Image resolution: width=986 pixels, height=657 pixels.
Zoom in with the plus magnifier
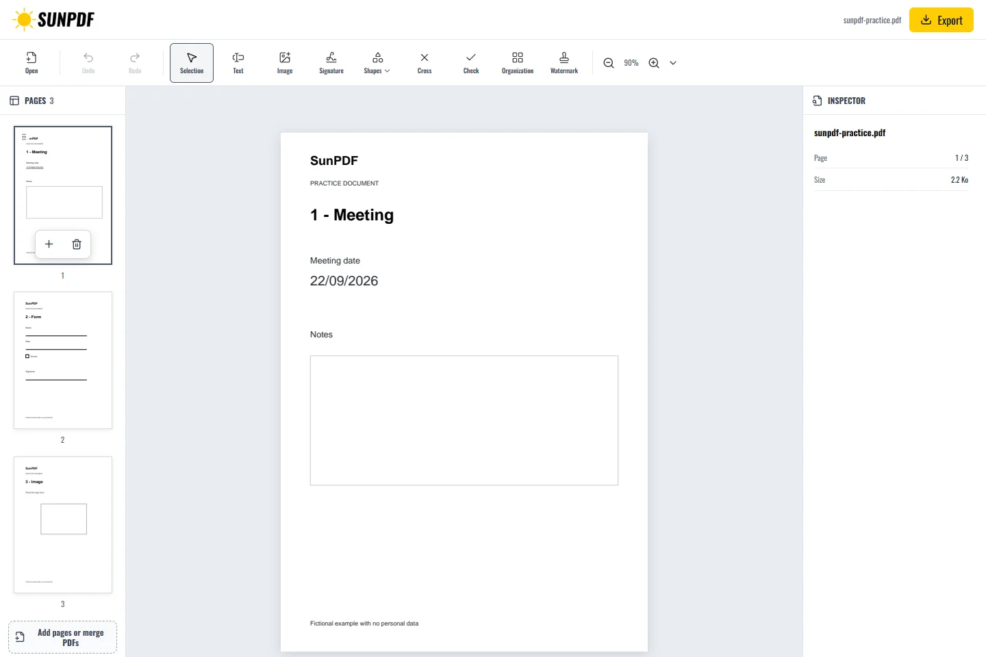point(654,63)
